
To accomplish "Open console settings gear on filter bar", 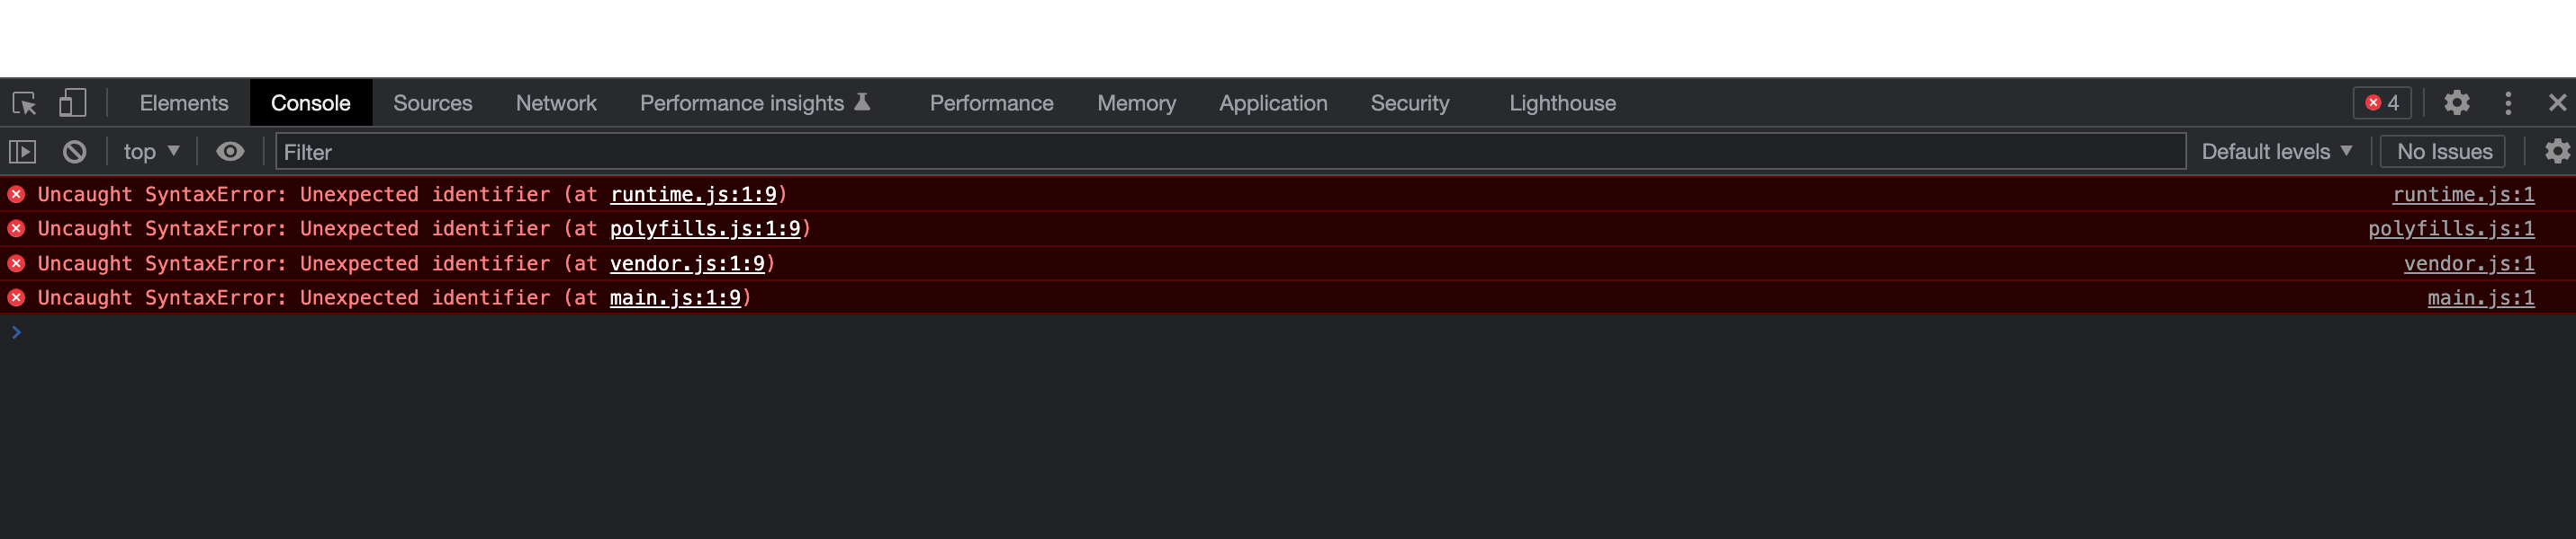I will pyautogui.click(x=2557, y=151).
